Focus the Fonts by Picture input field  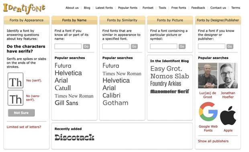click(x=163, y=47)
